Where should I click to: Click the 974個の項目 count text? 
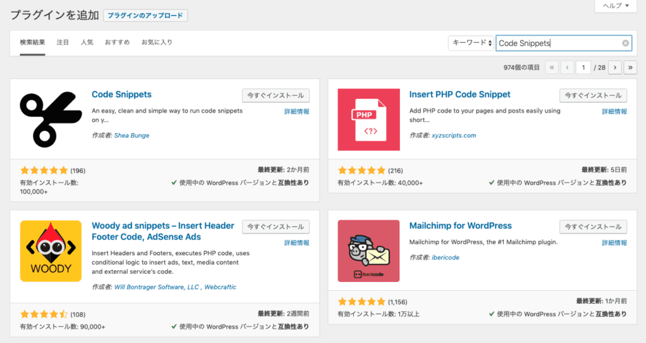521,67
